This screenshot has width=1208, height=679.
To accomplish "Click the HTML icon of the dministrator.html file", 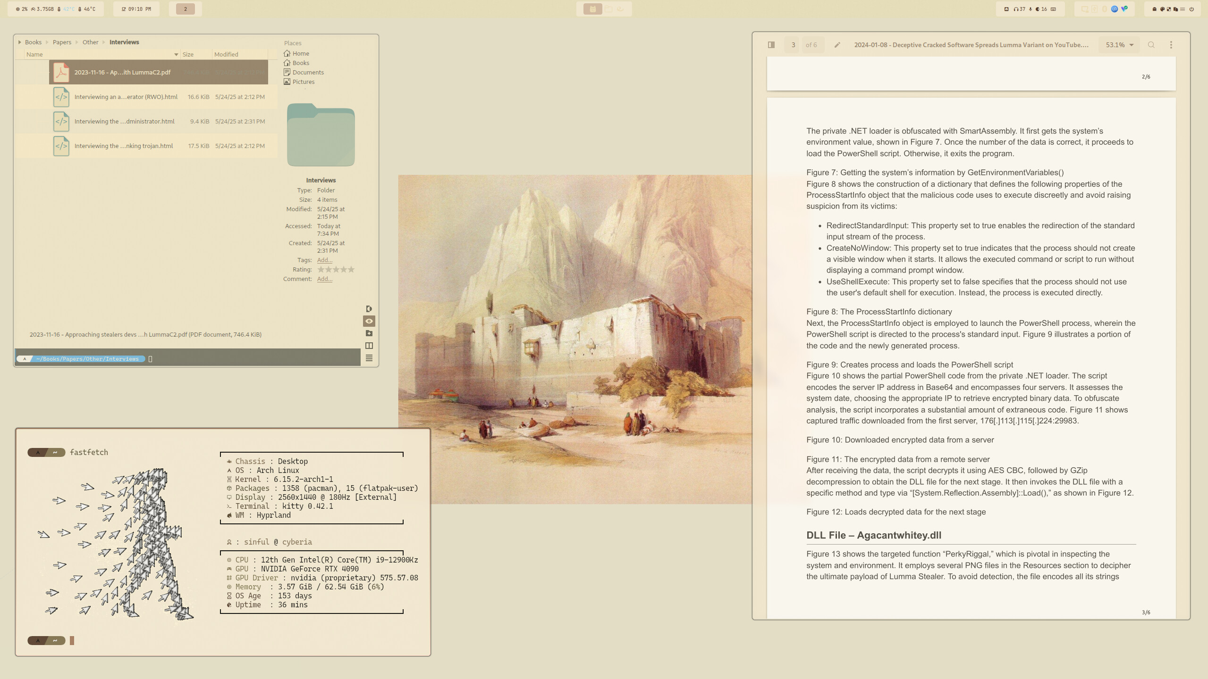I will click(61, 121).
